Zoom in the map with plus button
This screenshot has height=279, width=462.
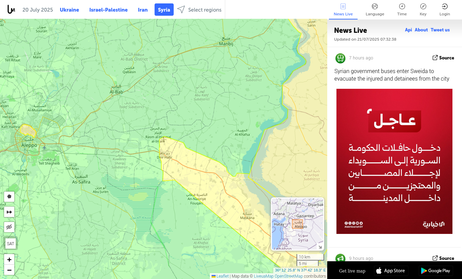click(9, 260)
